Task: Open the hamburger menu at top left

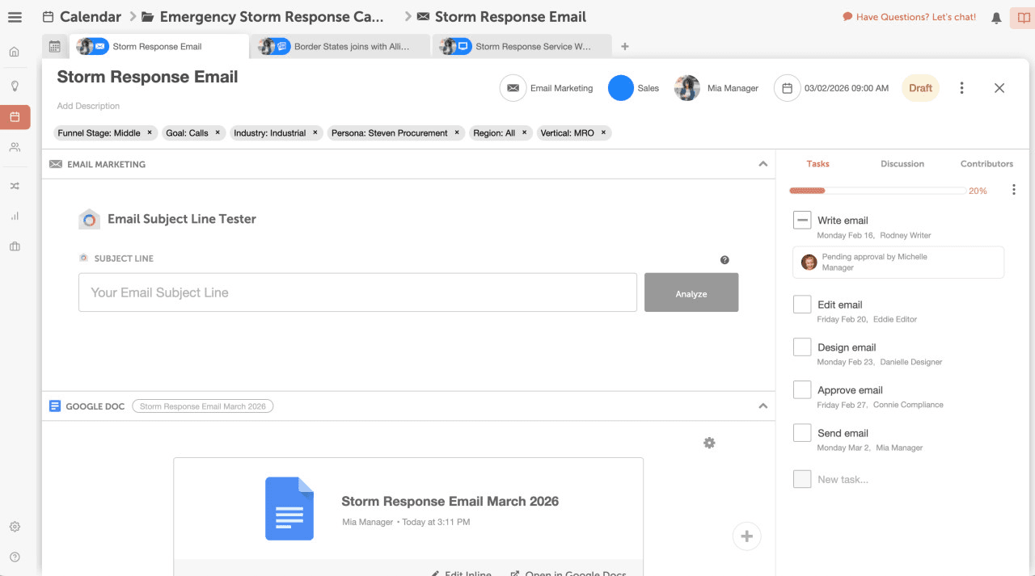Action: point(15,17)
